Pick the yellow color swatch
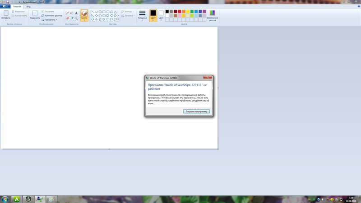This screenshot has width=361, height=203. (x=188, y=12)
